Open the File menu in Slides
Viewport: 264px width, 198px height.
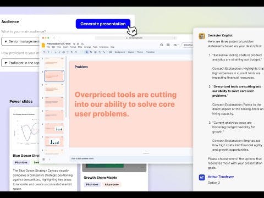coord(48,47)
